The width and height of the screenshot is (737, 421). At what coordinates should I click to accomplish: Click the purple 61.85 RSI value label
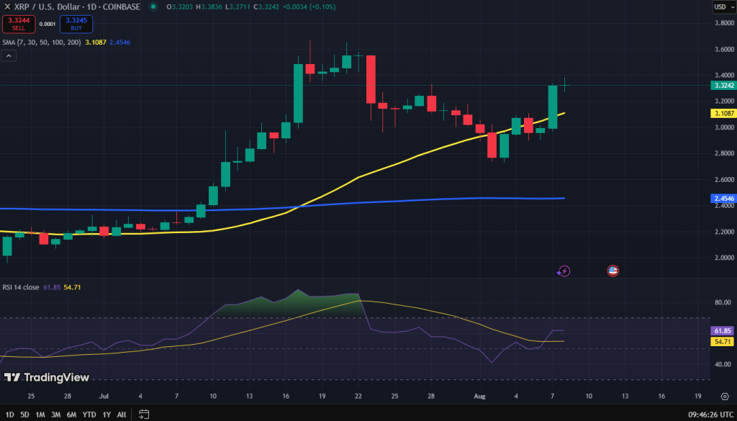[x=721, y=331]
